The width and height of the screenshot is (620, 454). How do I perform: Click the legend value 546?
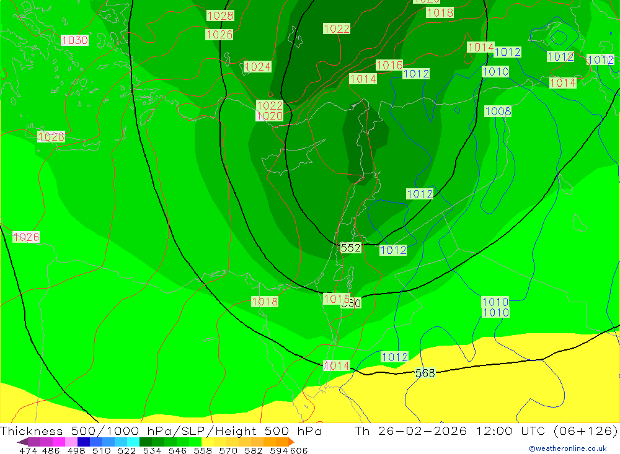tap(177, 450)
